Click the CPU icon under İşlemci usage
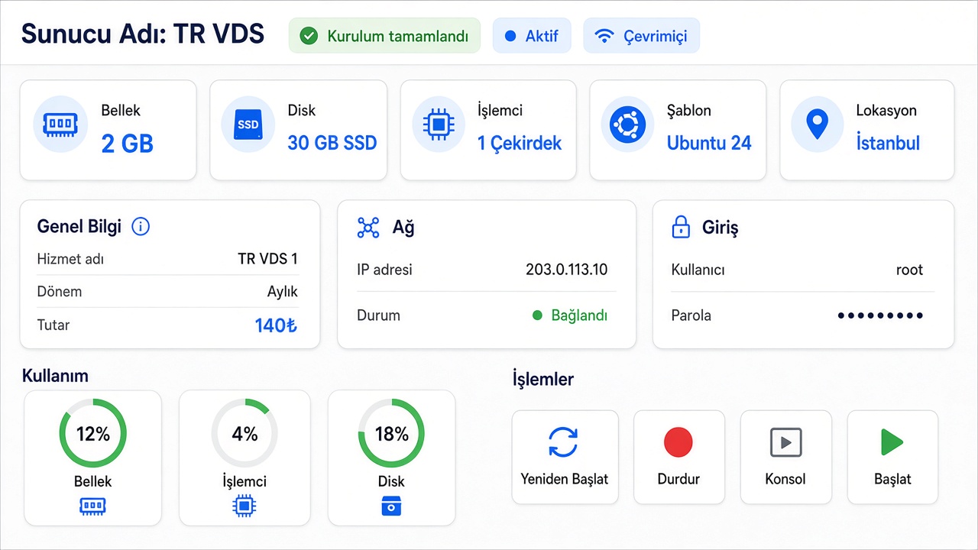 pyautogui.click(x=244, y=506)
